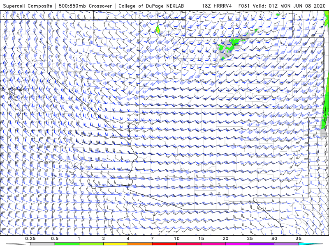This screenshot has width=329, height=246.
Task: Click the cyan arrow end of the colorbar
Action: click(310, 244)
